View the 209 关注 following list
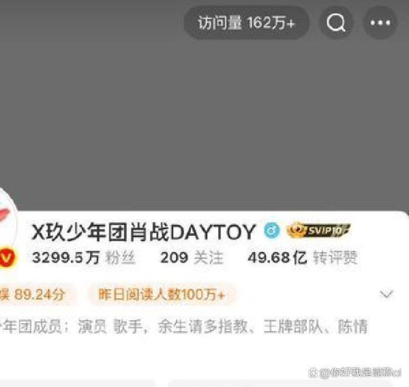409x387 pixels. point(192,258)
